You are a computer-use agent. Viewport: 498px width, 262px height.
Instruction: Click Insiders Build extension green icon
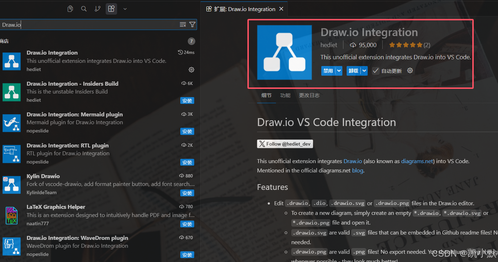pos(11,92)
